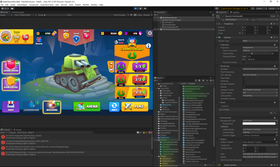Click the Championship info icon

(148, 46)
